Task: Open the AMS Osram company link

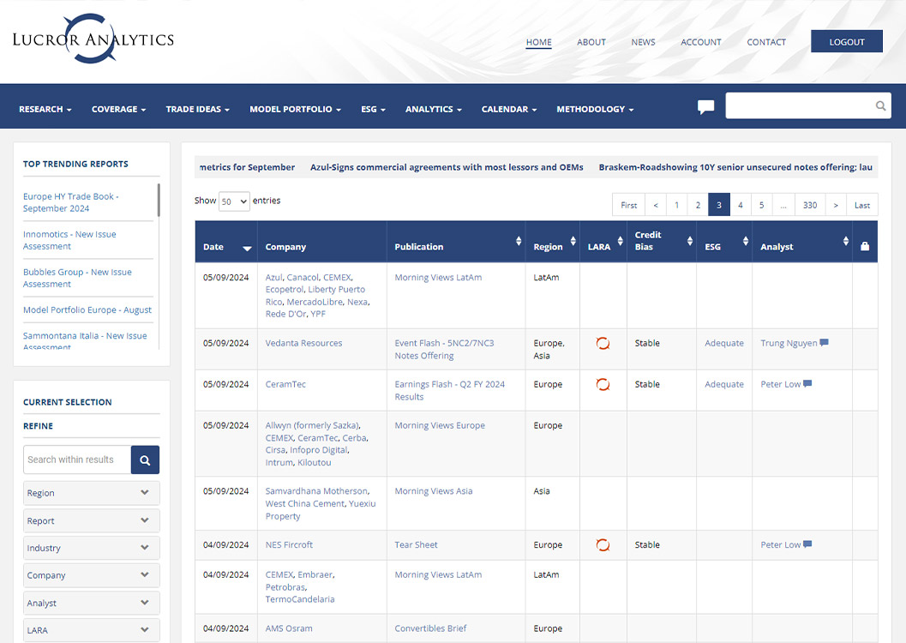Action: click(289, 628)
